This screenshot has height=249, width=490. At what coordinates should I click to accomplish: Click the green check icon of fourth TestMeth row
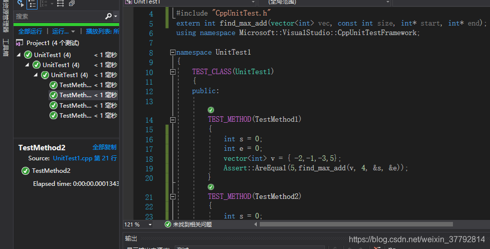coord(54,115)
